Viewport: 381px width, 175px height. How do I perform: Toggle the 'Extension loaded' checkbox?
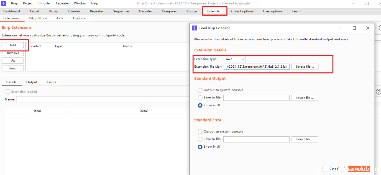click(8, 92)
